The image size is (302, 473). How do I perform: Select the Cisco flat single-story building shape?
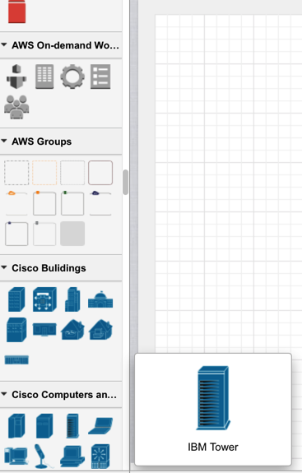44,330
